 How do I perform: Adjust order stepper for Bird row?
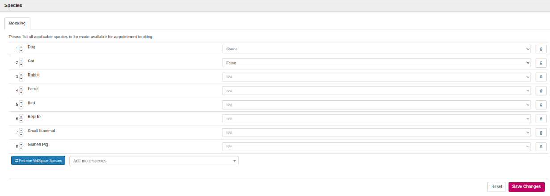(x=21, y=105)
